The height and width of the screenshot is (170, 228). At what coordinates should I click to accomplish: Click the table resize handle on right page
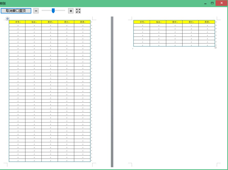click(216, 48)
